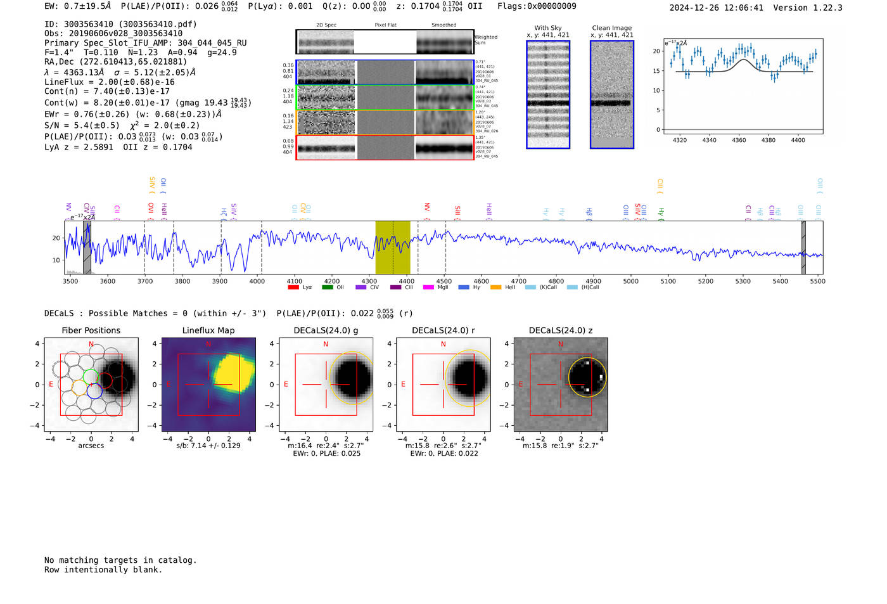Screen dimensions: 887x604
Task: Click the Q(z): 0.00 header text
Action: pos(354,6)
